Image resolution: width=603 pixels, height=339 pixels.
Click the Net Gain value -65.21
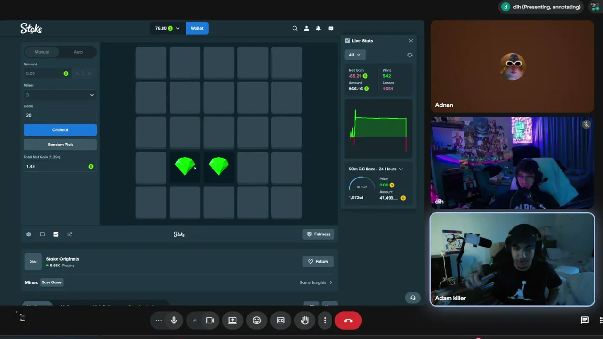(x=355, y=76)
